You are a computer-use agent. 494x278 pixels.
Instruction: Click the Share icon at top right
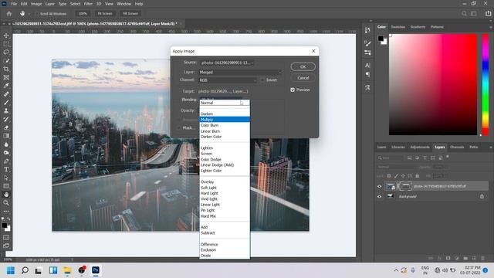488,14
